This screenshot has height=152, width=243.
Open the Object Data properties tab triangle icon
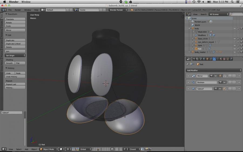pyautogui.click(x=218, y=59)
